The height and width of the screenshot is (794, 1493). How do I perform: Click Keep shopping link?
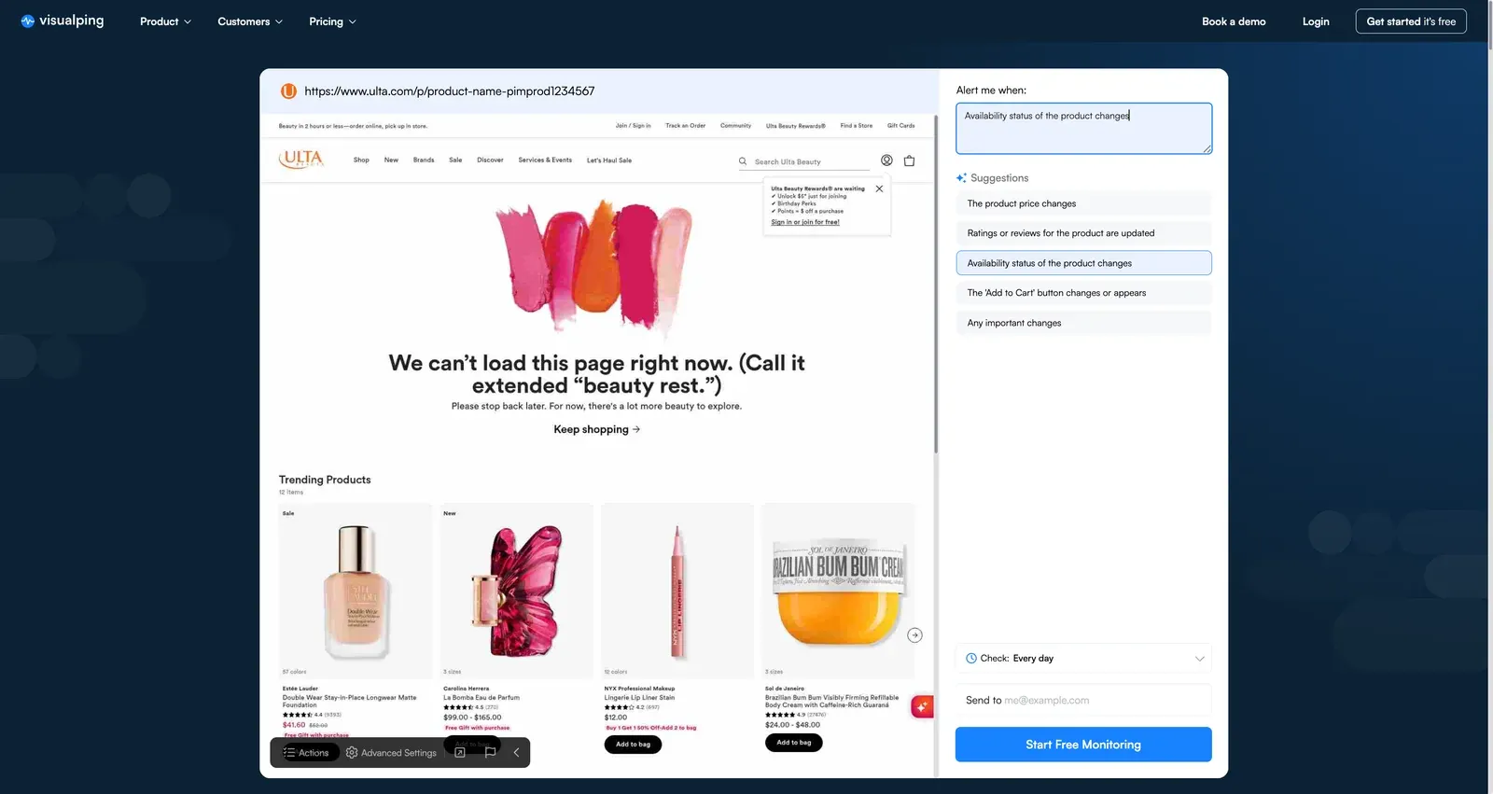[x=597, y=430]
